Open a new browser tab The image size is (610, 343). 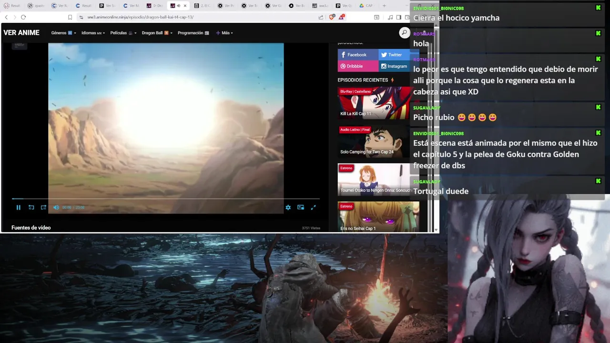[x=384, y=6]
